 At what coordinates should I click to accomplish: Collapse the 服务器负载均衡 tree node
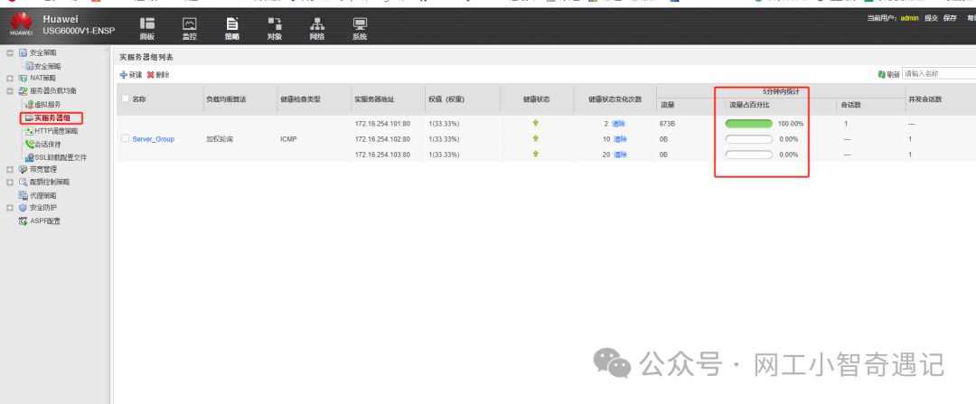[10, 91]
